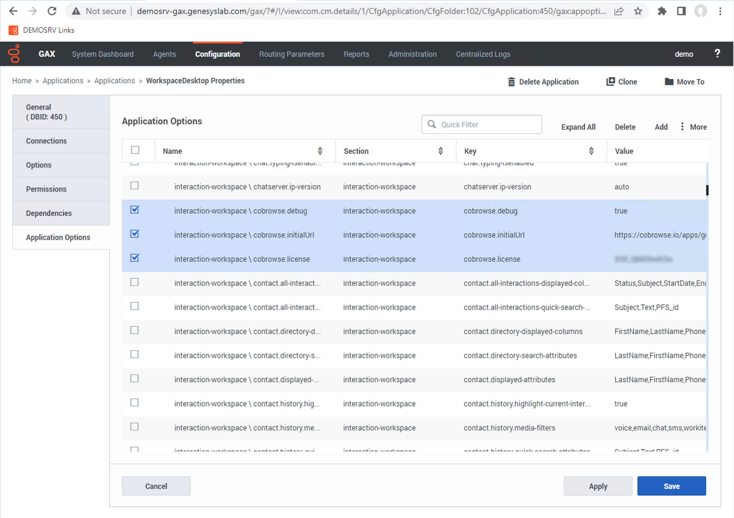Toggle the select-all header checkbox
Viewport: 734px width, 518px height.
tap(135, 150)
